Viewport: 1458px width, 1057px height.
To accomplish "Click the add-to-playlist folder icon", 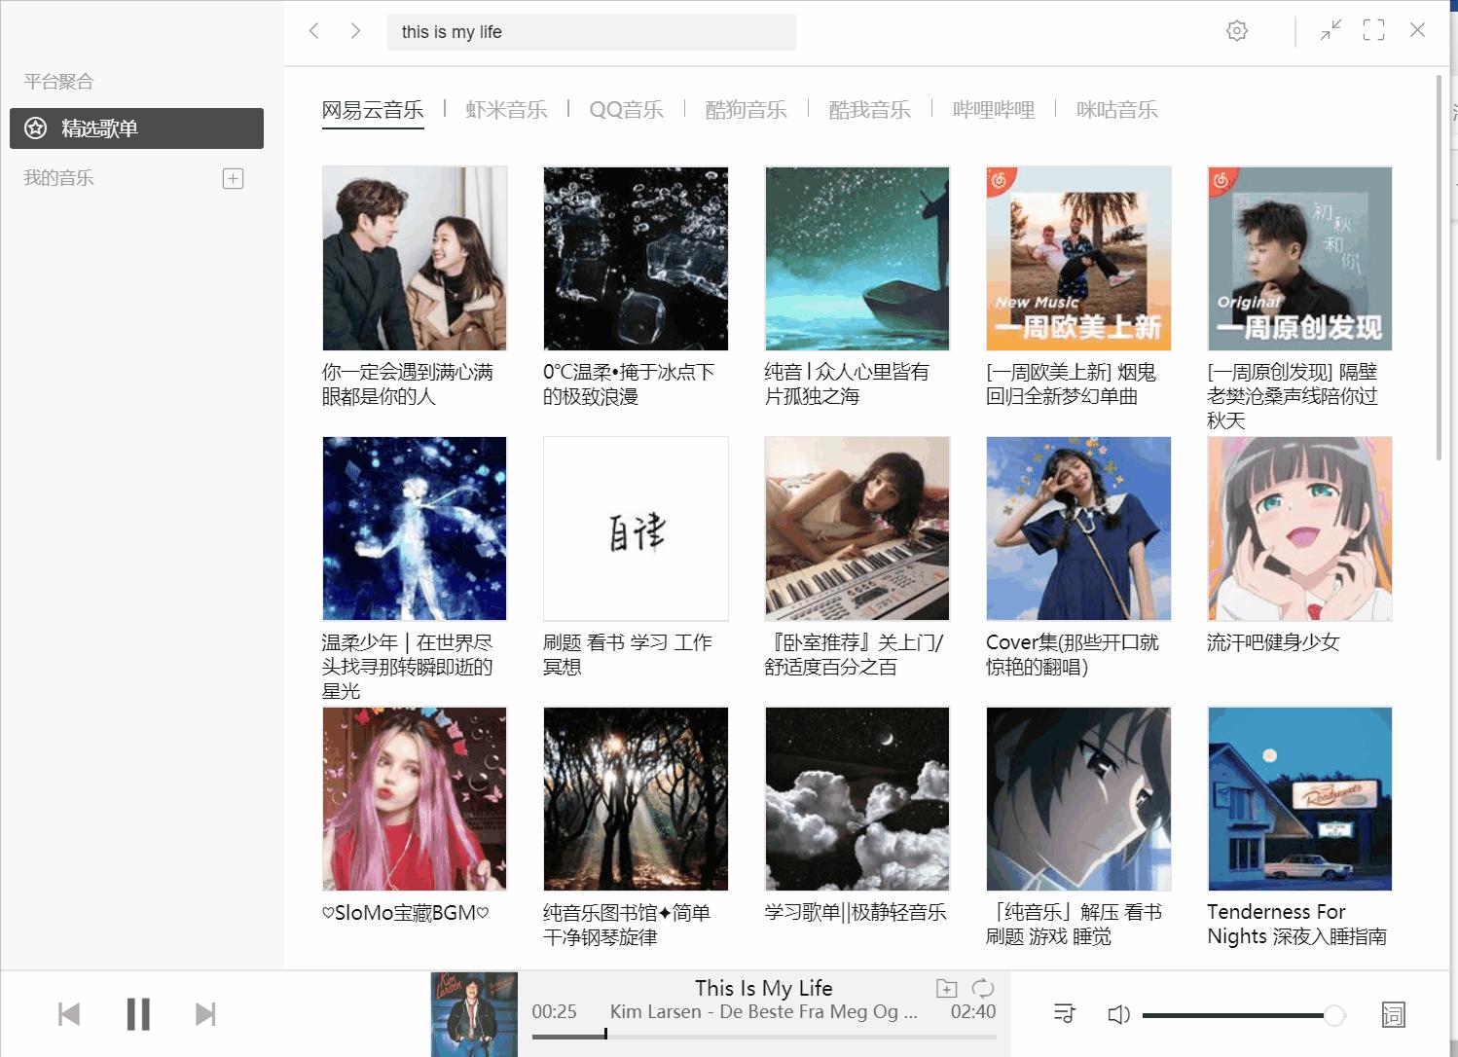I will pyautogui.click(x=944, y=987).
